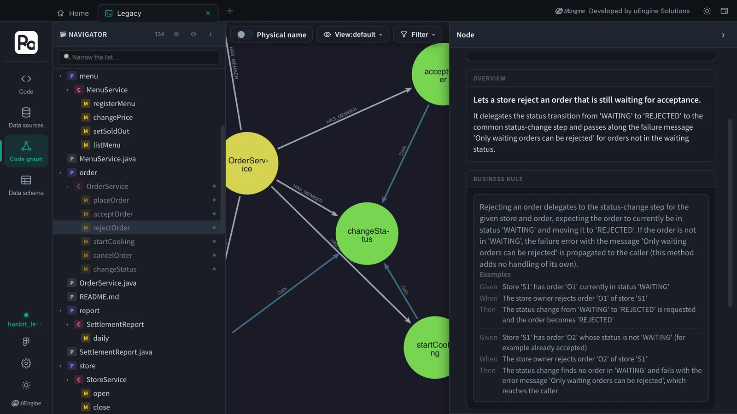This screenshot has height=414, width=737.
Task: Open the Code view in sidebar
Action: [26, 84]
